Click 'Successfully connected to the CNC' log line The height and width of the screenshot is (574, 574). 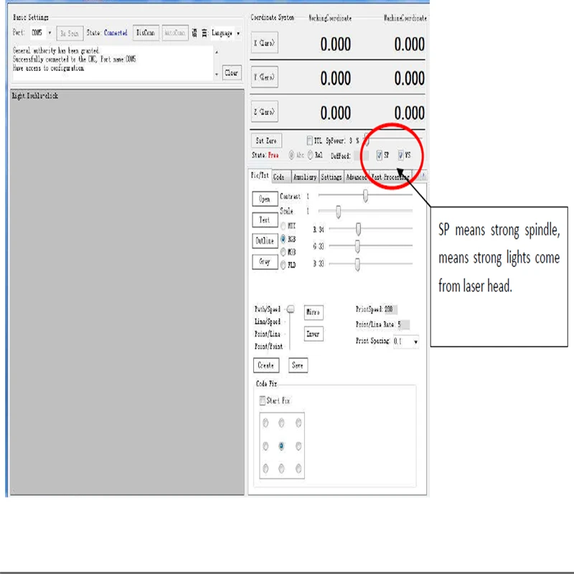pyautogui.click(x=75, y=59)
